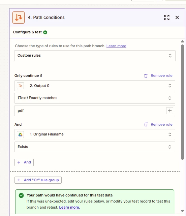Add another And rule
This screenshot has width=186, height=216.
click(x=24, y=162)
